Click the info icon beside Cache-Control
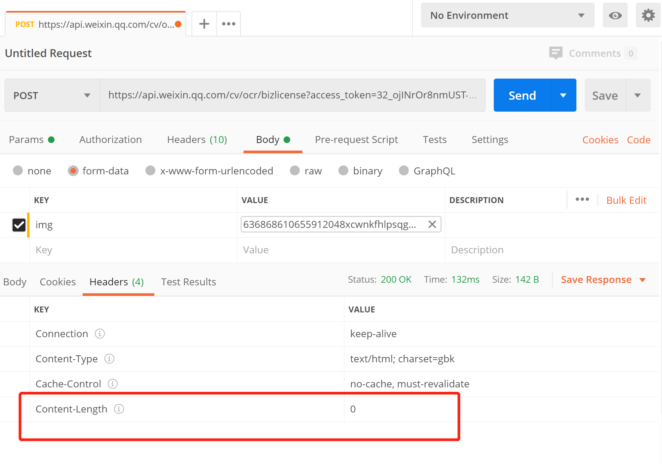The height and width of the screenshot is (464, 662). [113, 384]
